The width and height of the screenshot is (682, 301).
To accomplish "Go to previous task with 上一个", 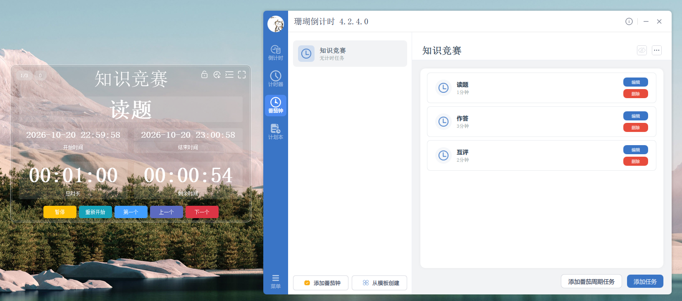I will click(x=167, y=212).
